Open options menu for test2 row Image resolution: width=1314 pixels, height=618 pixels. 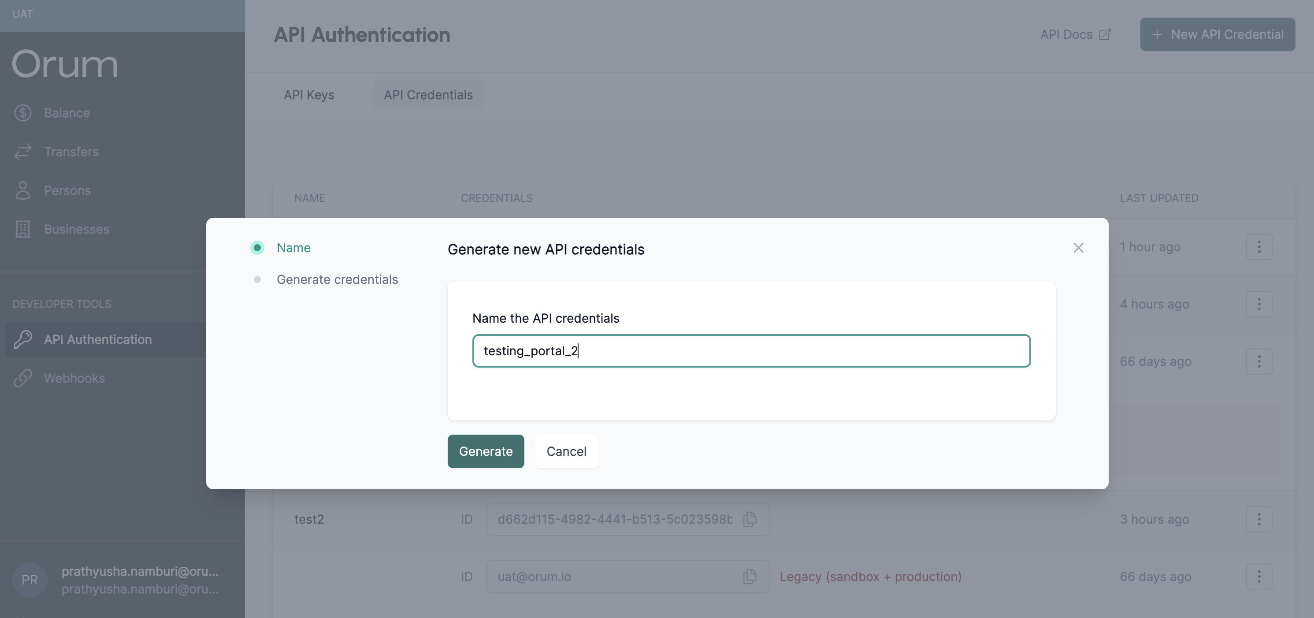click(1258, 519)
